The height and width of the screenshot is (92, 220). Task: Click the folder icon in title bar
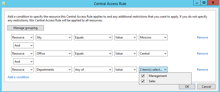(x=4, y=4)
